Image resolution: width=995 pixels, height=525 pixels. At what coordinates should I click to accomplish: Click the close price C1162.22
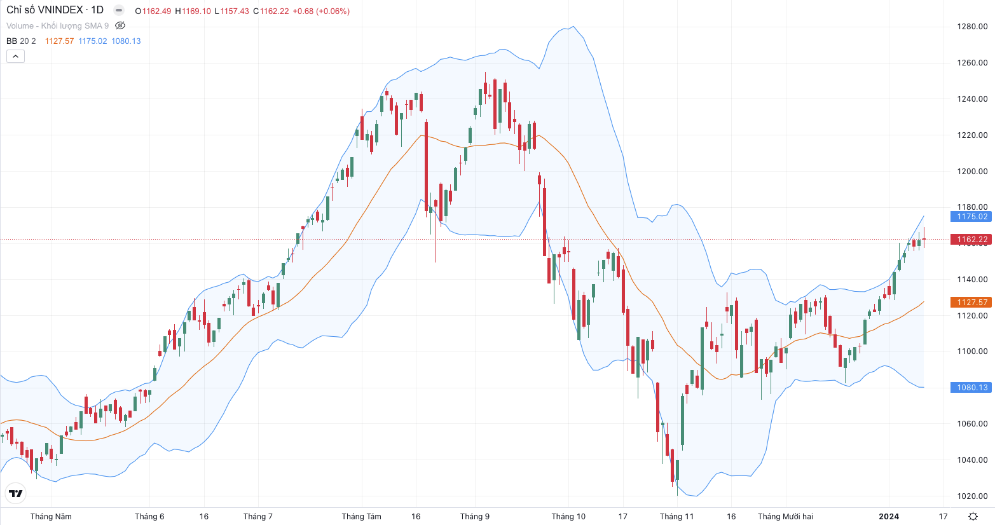[271, 11]
